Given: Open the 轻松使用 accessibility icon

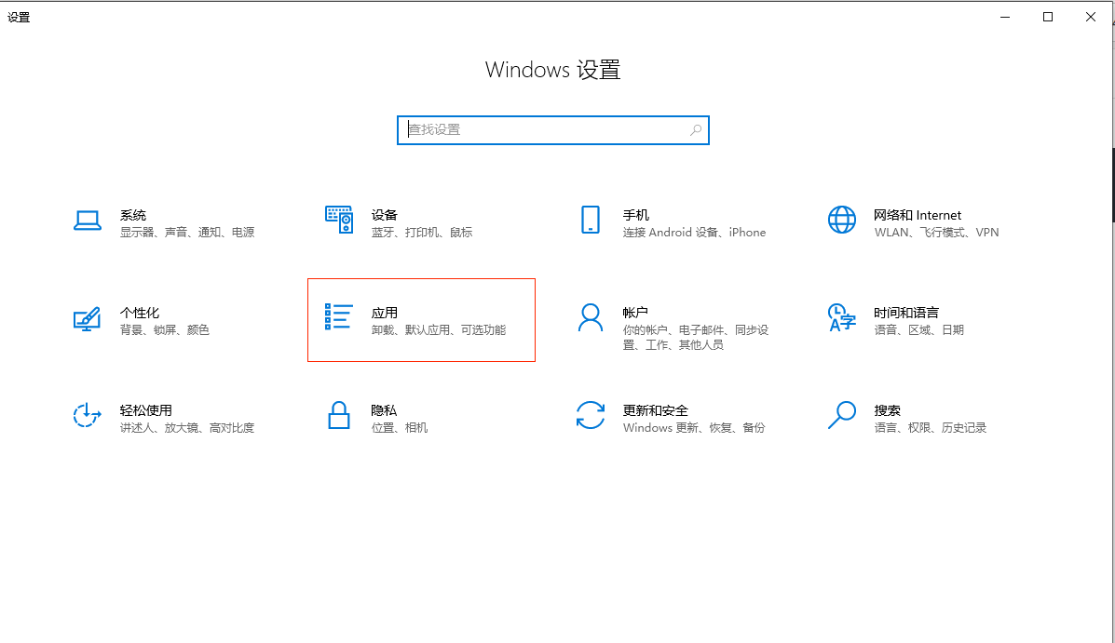Looking at the screenshot, I should point(87,416).
